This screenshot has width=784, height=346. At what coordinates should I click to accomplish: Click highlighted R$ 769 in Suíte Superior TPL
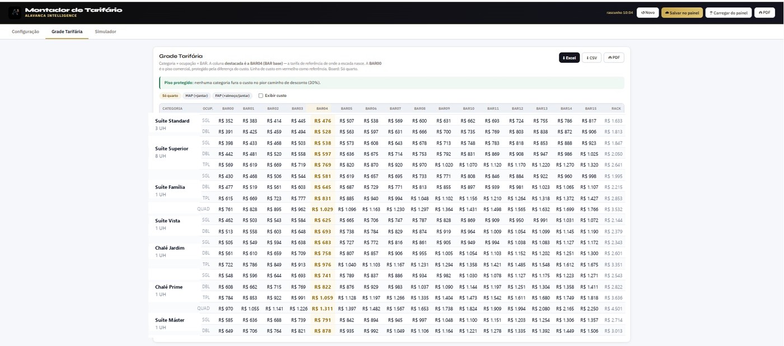click(x=323, y=165)
